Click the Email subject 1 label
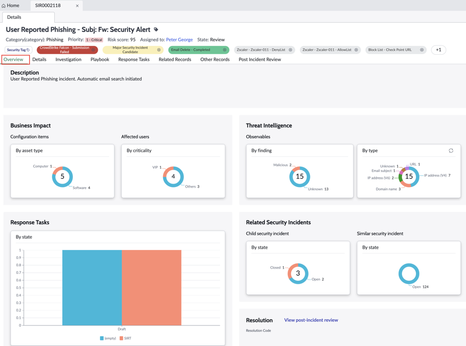466x346 pixels. [x=383, y=171]
